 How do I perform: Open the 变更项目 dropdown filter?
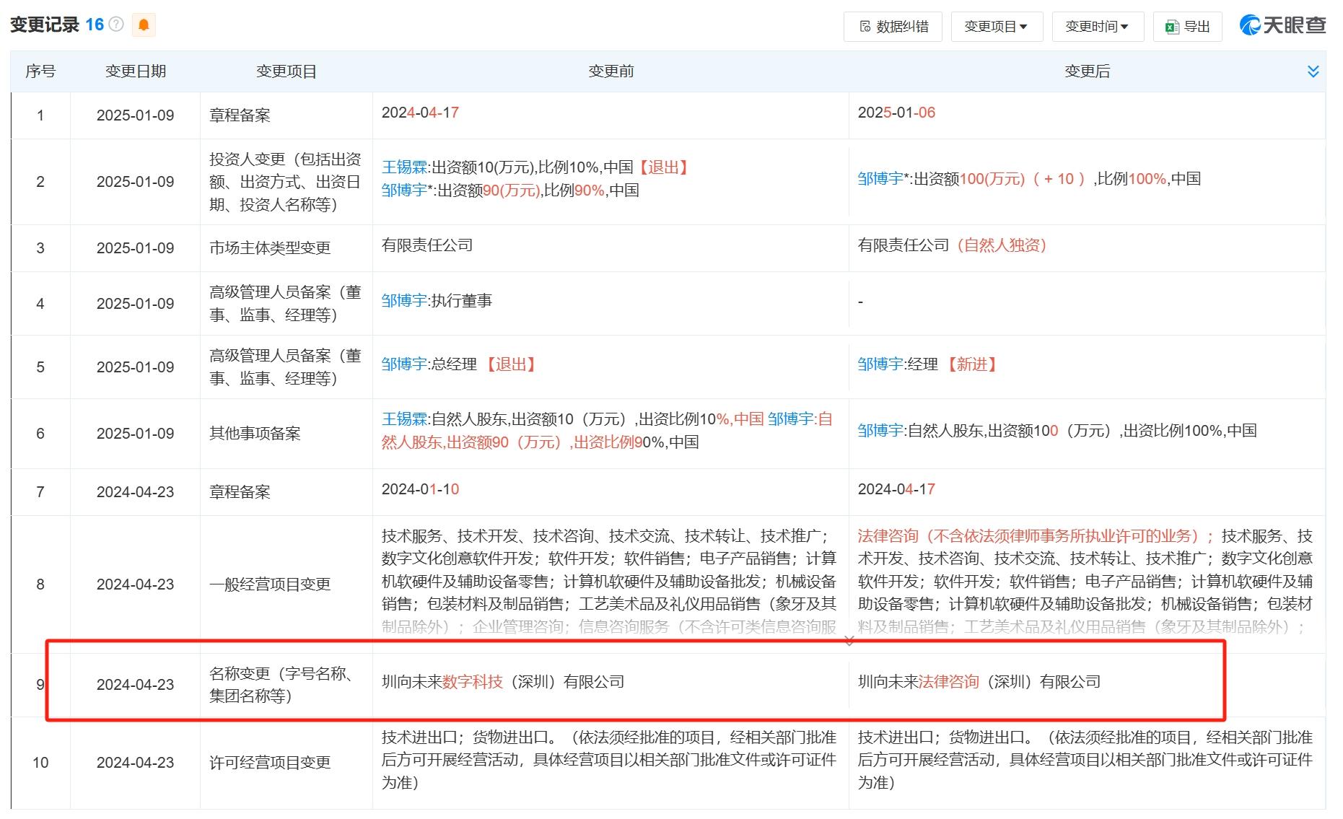[x=995, y=27]
